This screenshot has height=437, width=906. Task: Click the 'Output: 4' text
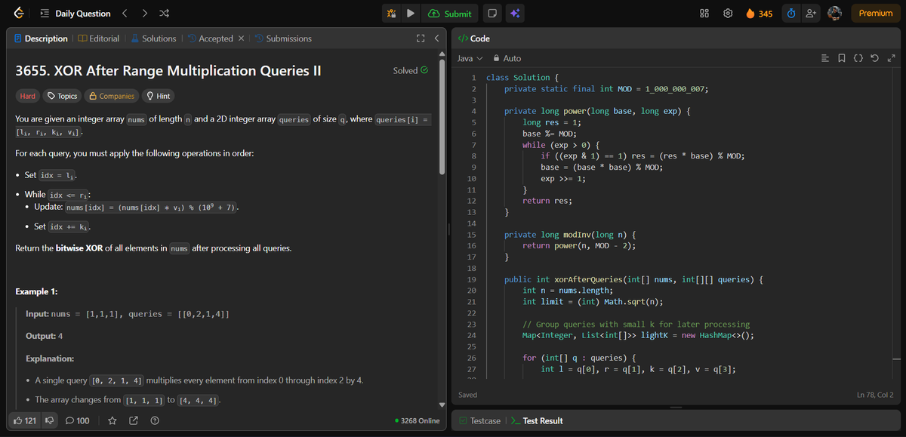[x=44, y=336]
